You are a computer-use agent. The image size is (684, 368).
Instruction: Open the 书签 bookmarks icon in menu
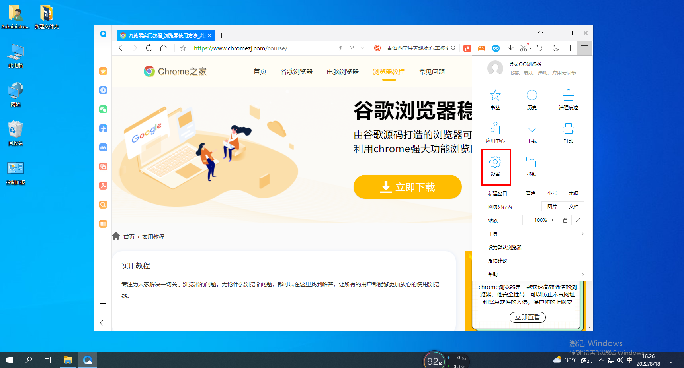(495, 99)
